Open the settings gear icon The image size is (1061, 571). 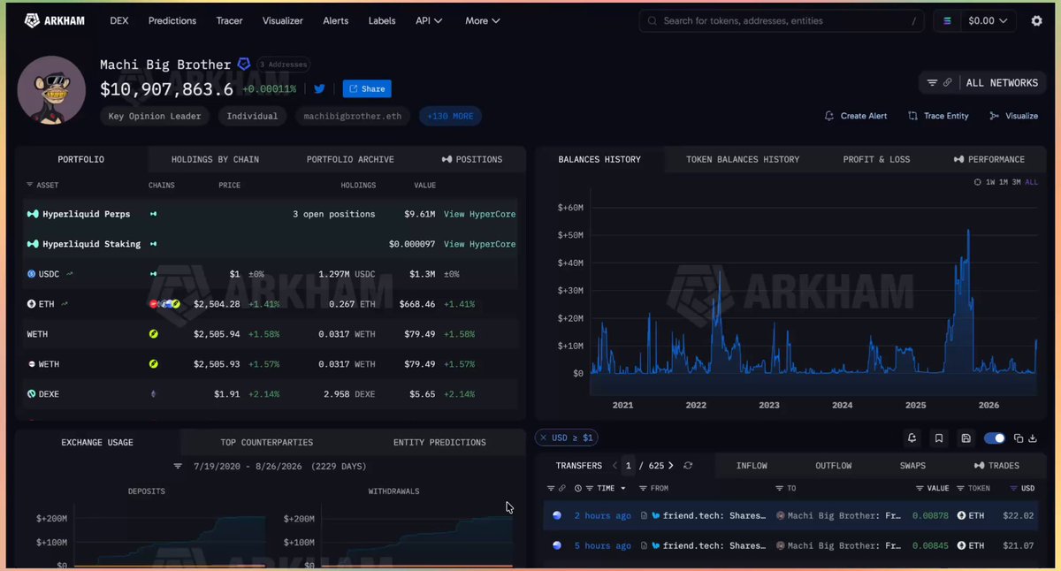(1036, 20)
